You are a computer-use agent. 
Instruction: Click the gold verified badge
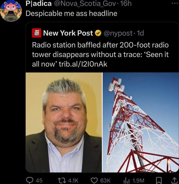(98, 33)
